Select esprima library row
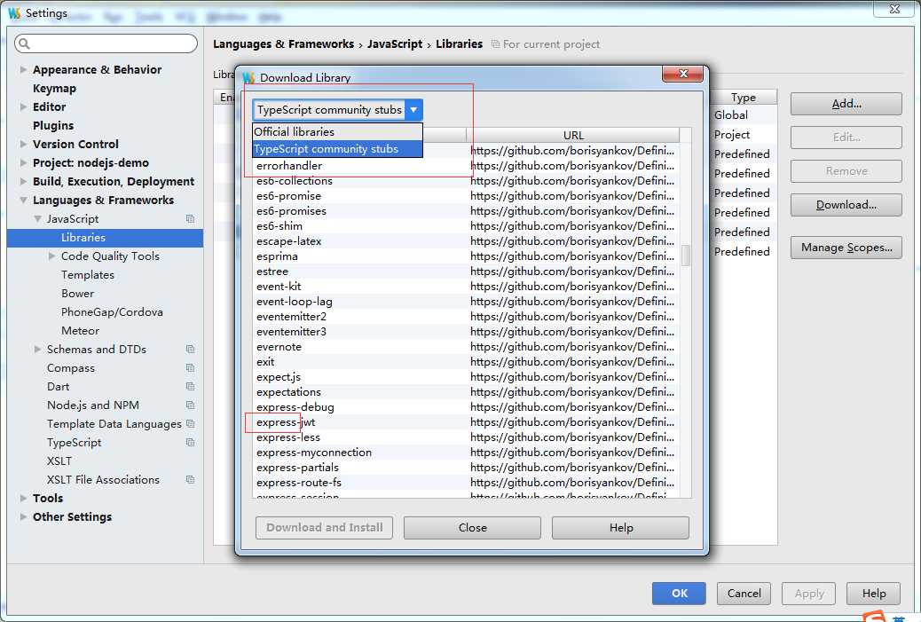 [x=465, y=256]
